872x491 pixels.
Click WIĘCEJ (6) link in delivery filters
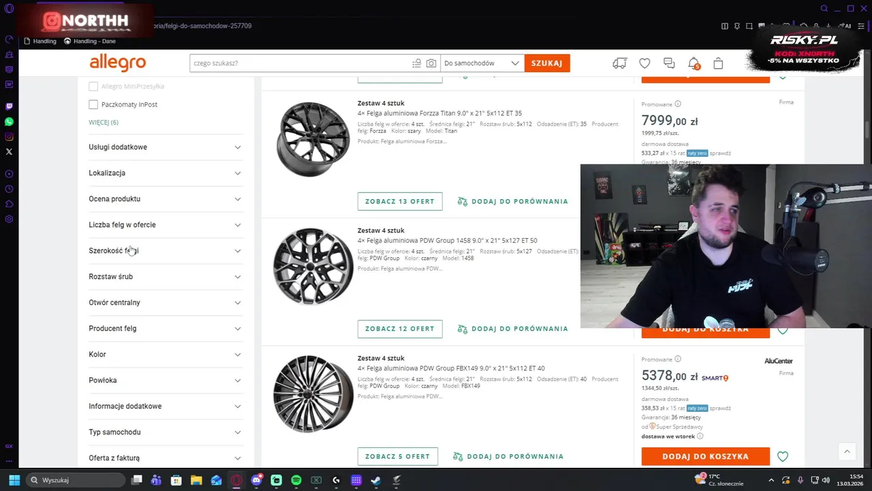tap(104, 123)
